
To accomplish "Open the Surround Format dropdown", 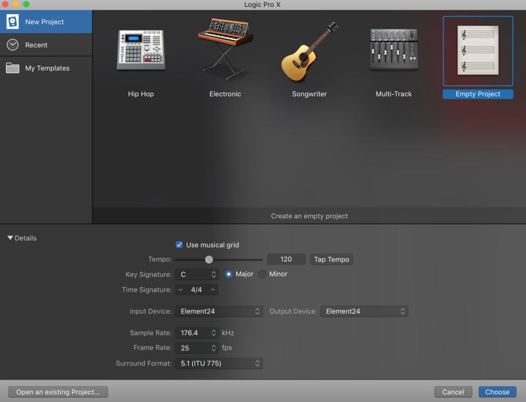I will coord(219,363).
